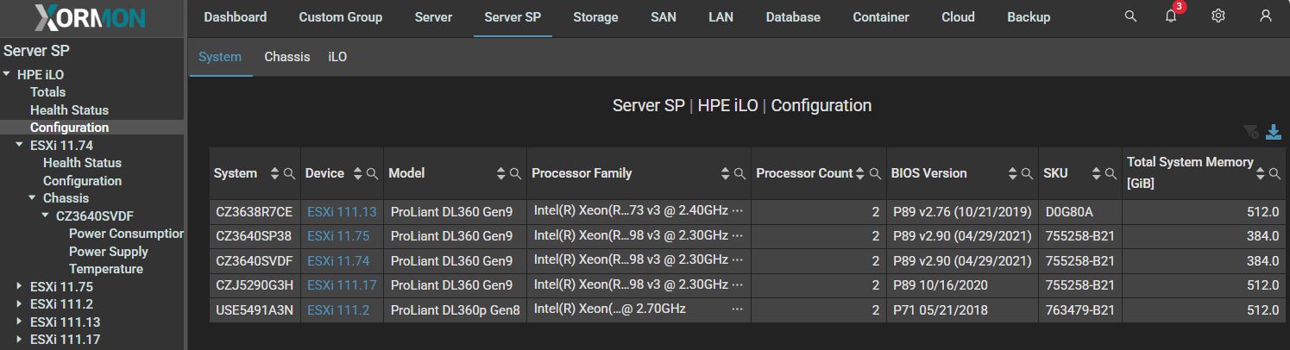
Task: Collapse the ESXi 11.74 tree node
Action: click(20, 146)
